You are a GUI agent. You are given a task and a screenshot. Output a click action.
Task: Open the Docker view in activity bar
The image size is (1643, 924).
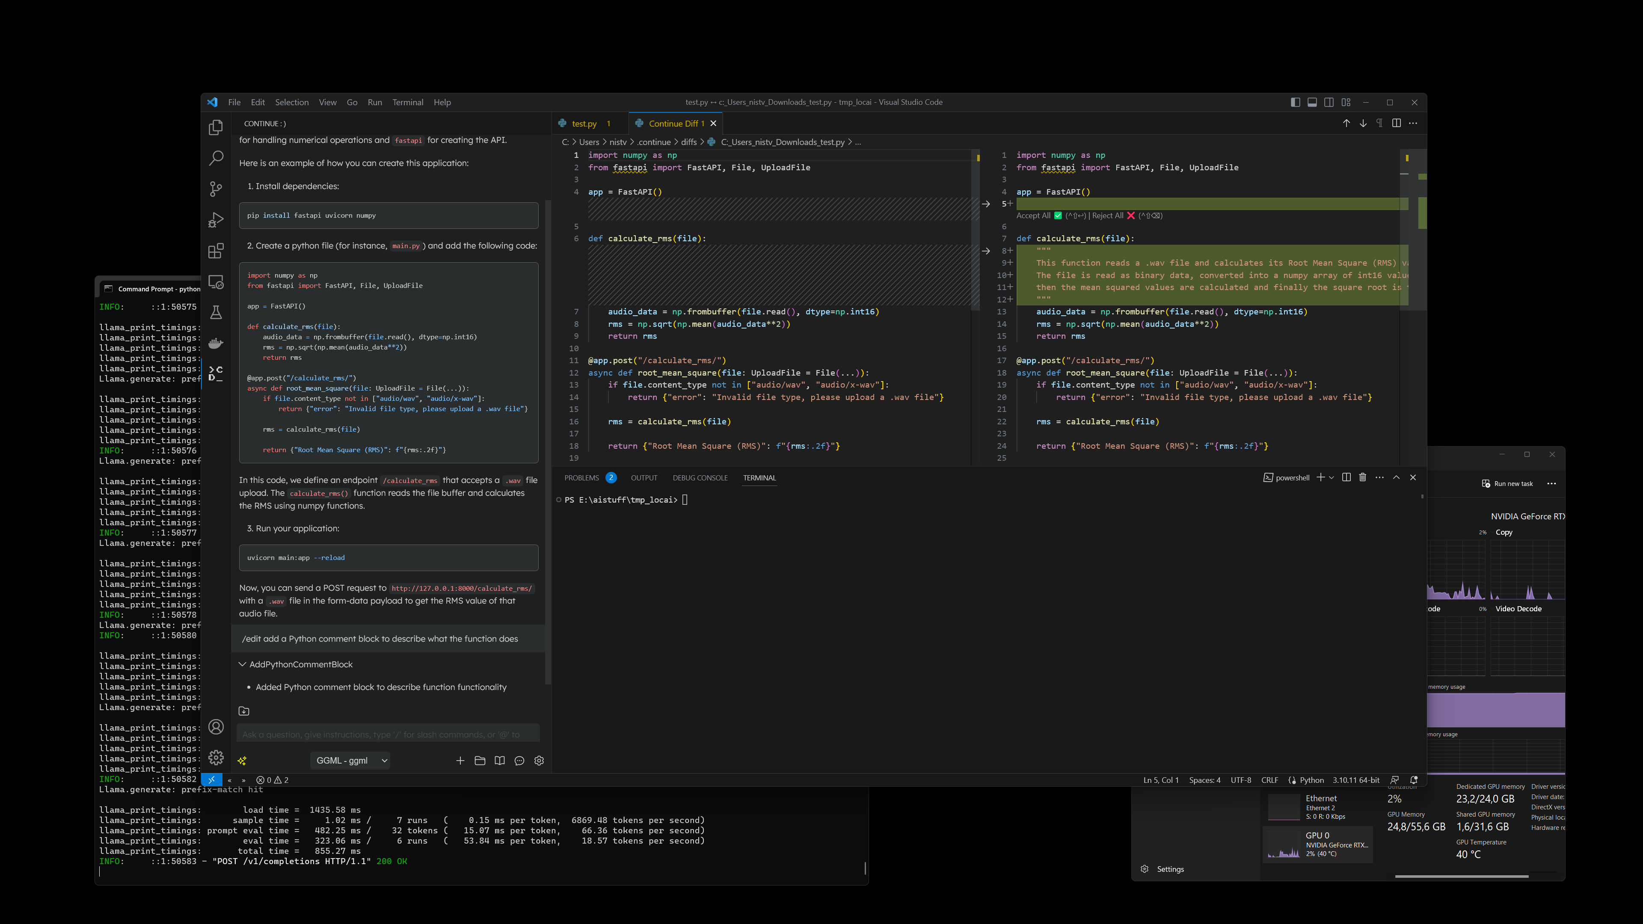pos(216,344)
